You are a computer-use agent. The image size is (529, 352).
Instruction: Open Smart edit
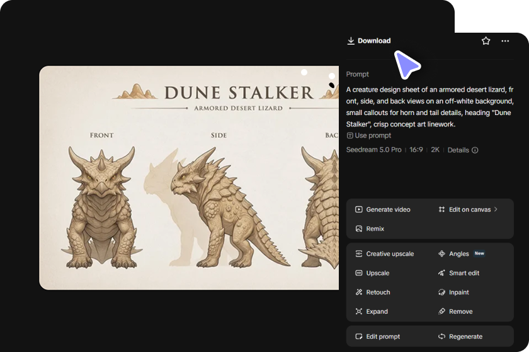458,273
